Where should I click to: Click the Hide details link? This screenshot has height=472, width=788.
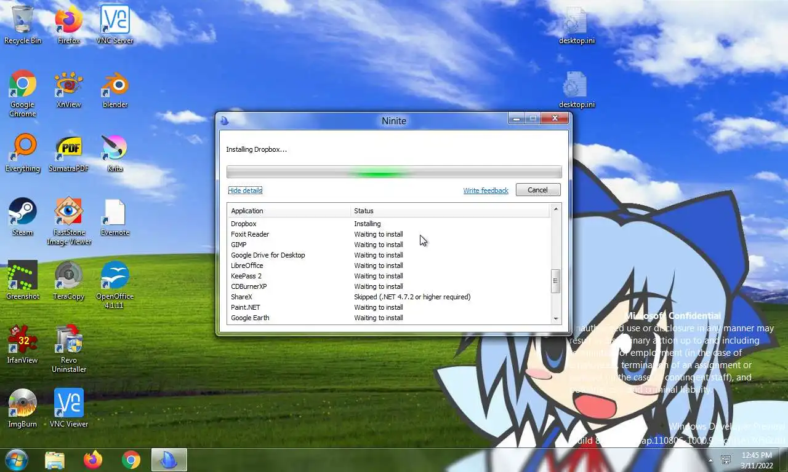coord(245,191)
